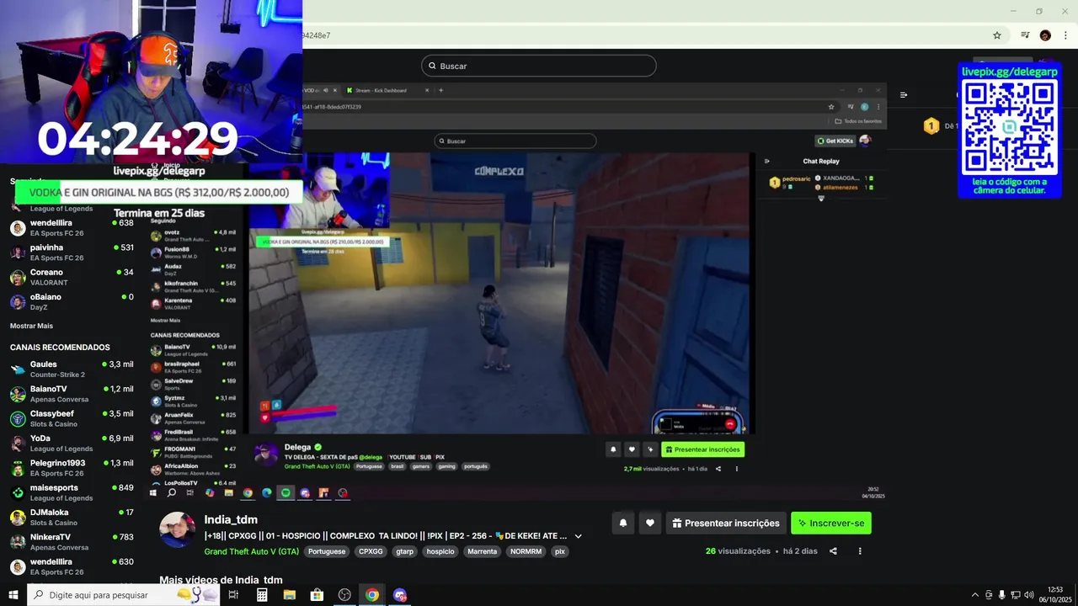Bookmark this page with the star icon
Viewport: 1078px width, 606px height.
[x=997, y=35]
